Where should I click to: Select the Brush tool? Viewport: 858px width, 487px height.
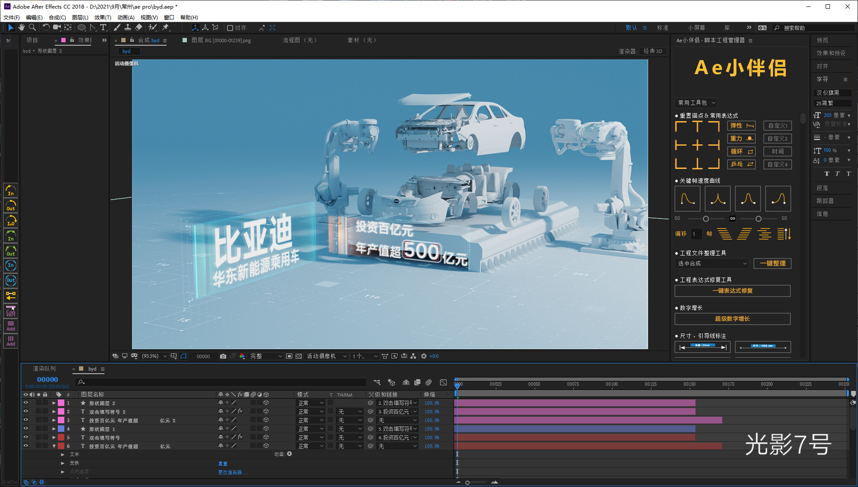117,28
